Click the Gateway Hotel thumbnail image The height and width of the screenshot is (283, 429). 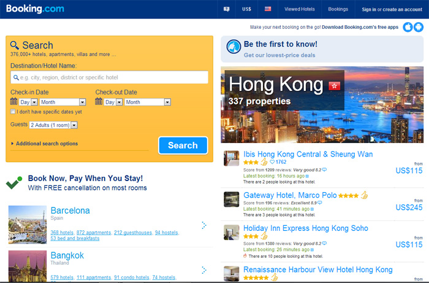pos(231,199)
